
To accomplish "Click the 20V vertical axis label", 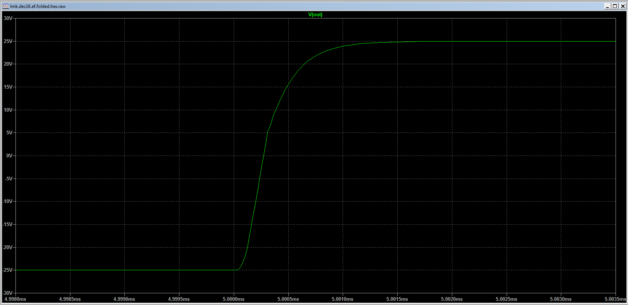I will click(8, 64).
